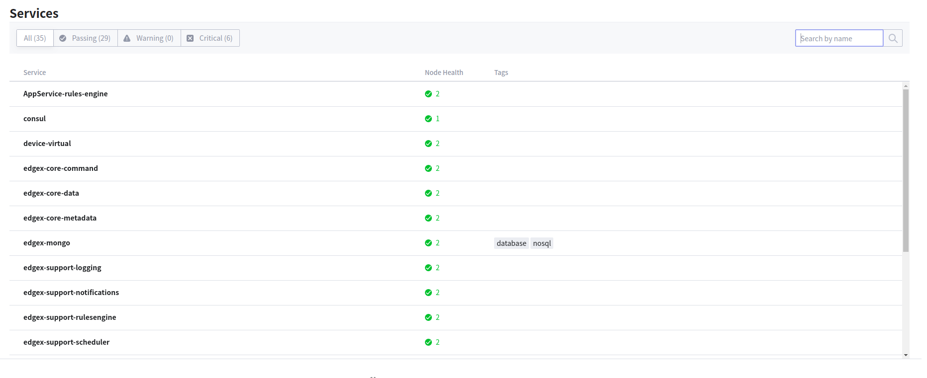
Task: Click the scrollbar down arrow
Action: tap(906, 355)
